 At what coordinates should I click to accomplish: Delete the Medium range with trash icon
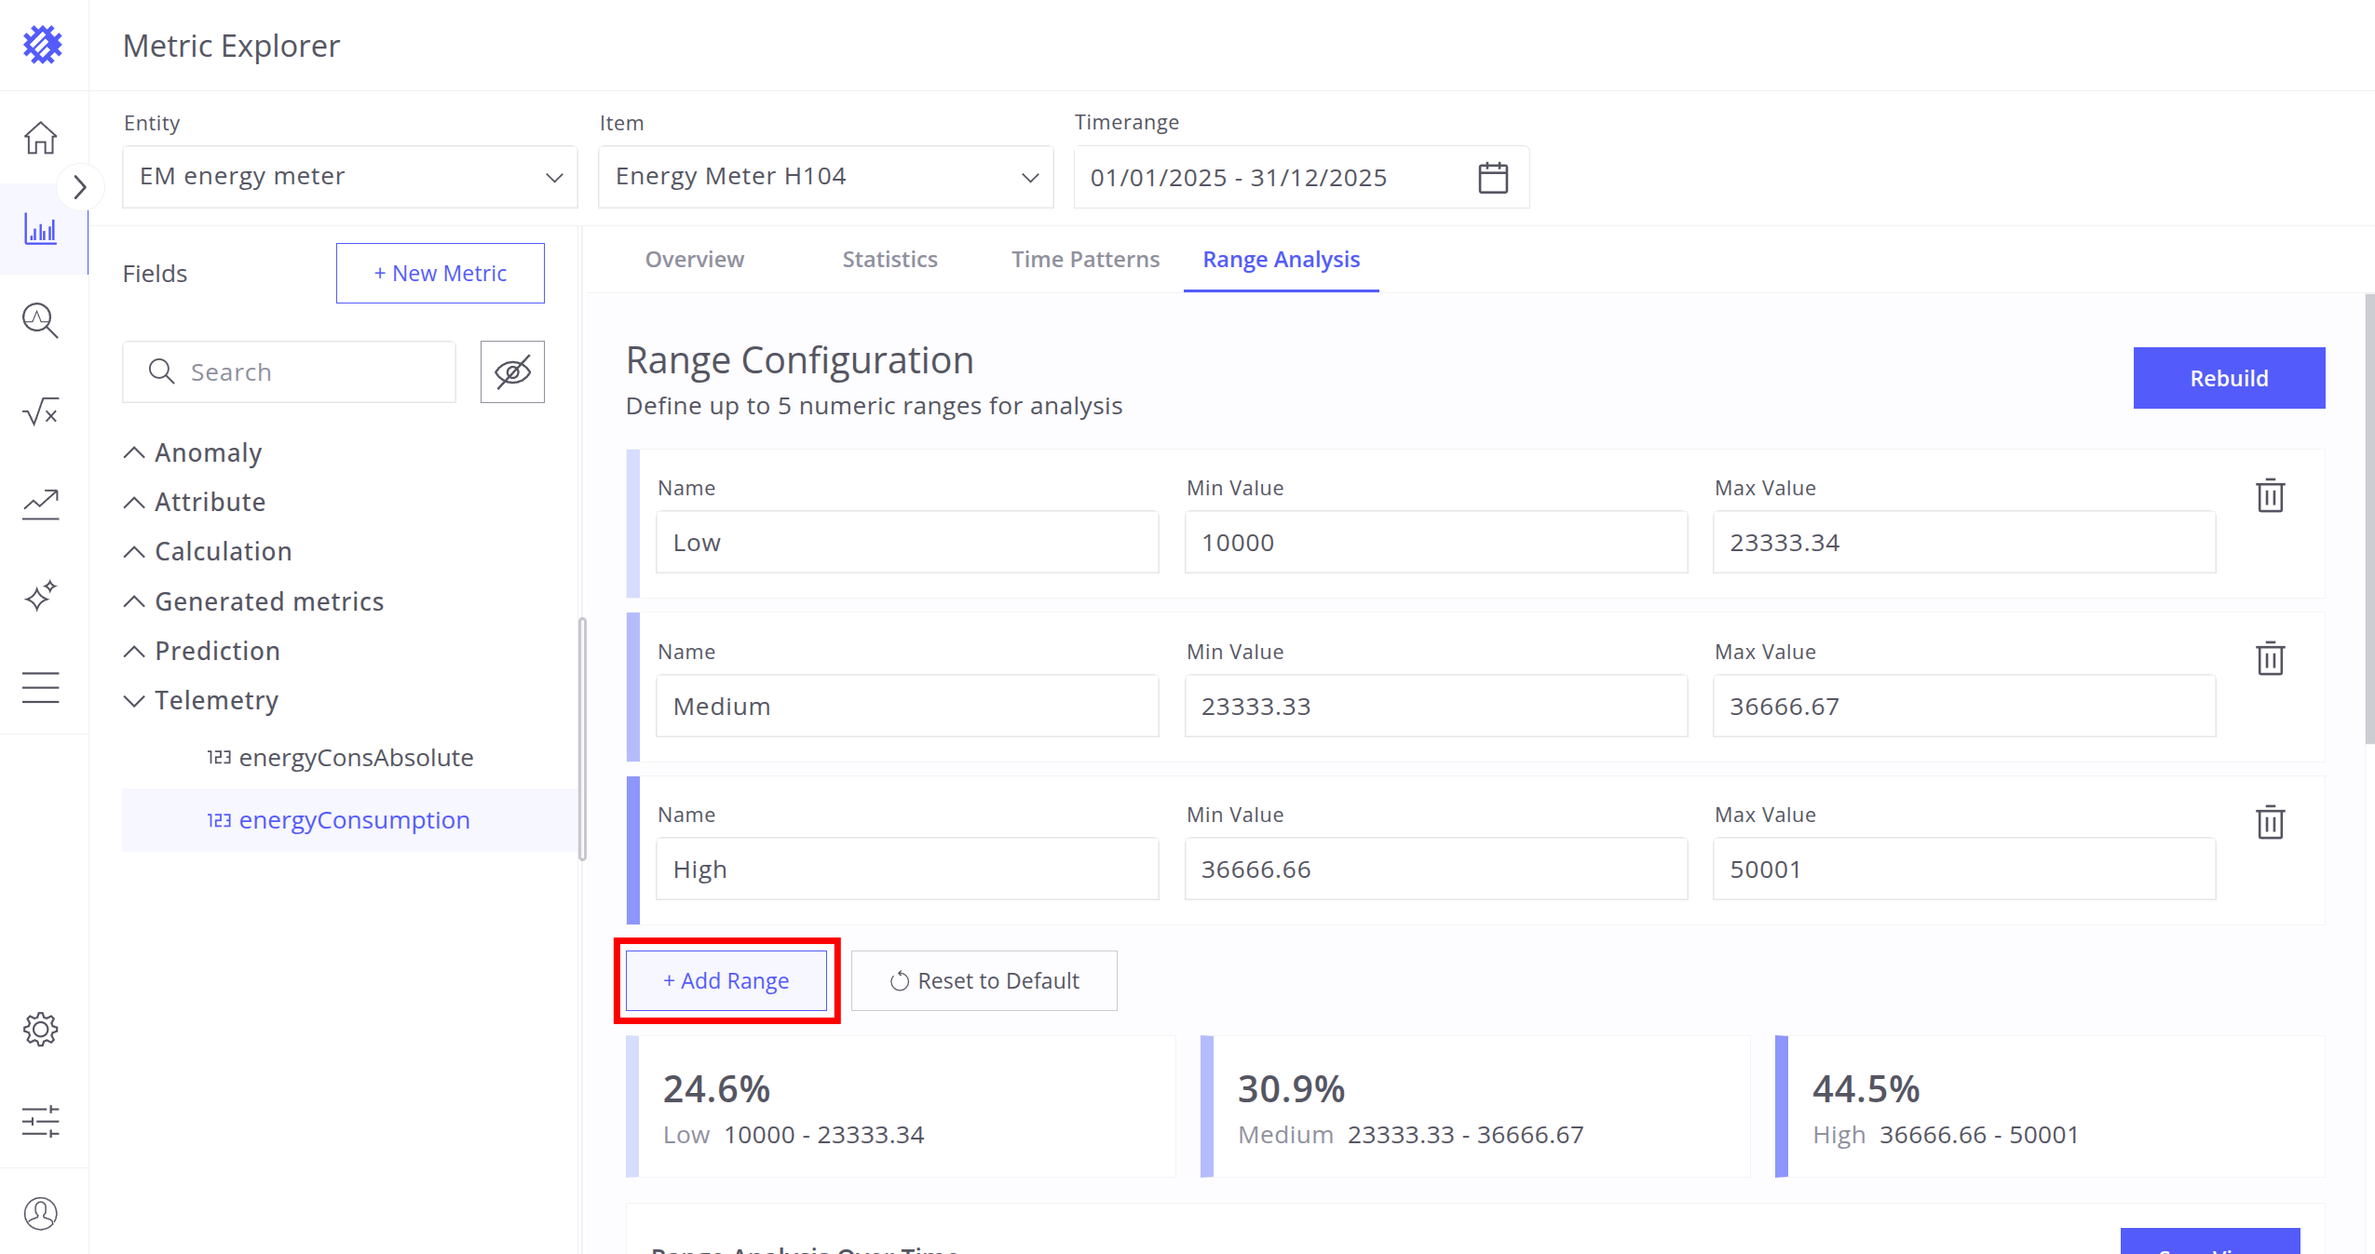tap(2270, 658)
